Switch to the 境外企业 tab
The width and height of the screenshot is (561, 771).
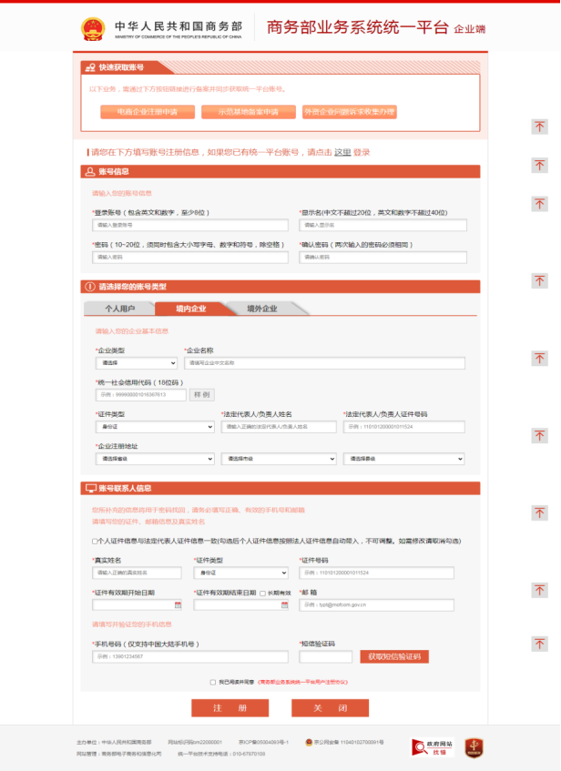tap(262, 309)
